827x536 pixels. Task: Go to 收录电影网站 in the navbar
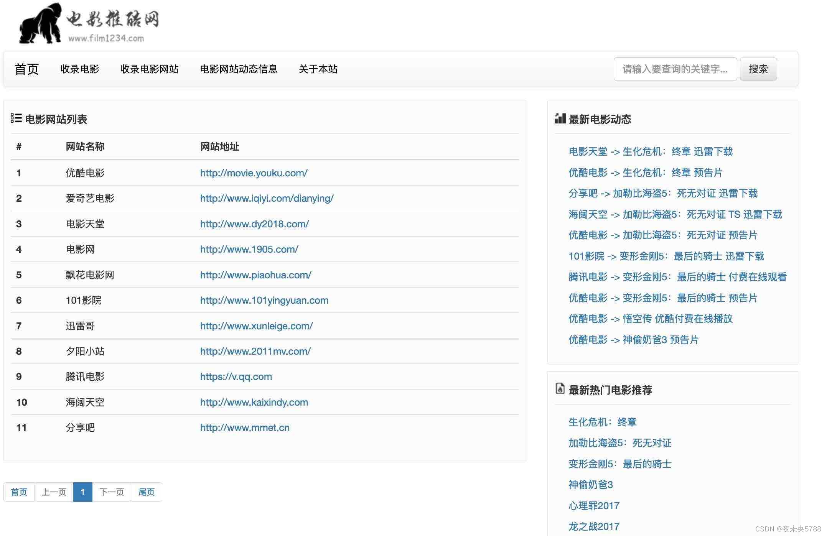[149, 69]
